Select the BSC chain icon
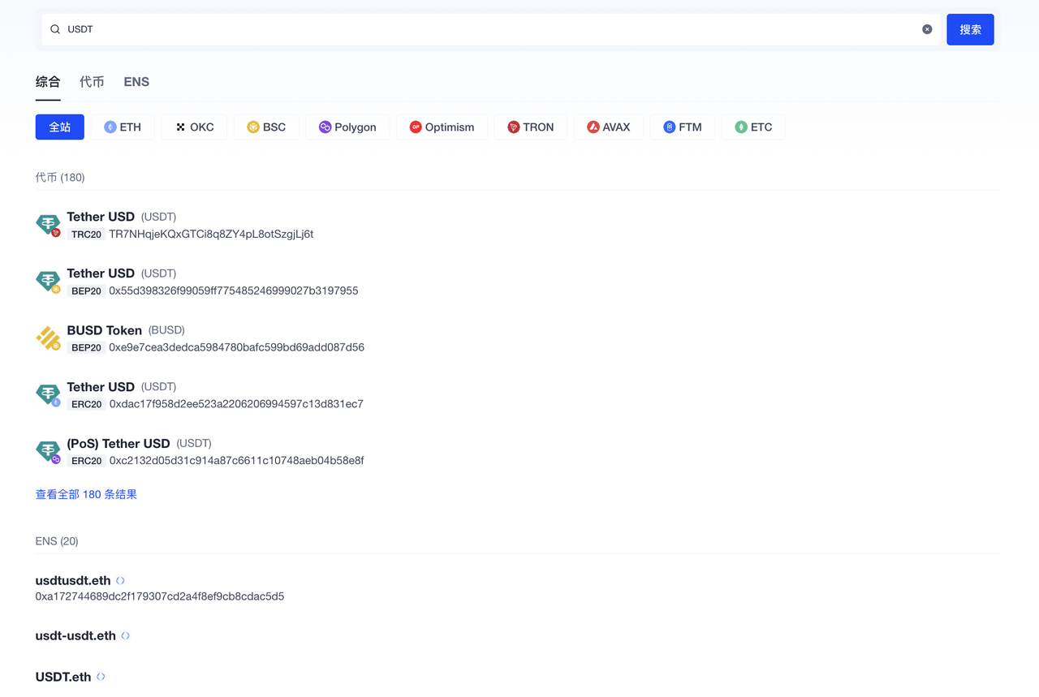1039x697 pixels. coord(252,127)
